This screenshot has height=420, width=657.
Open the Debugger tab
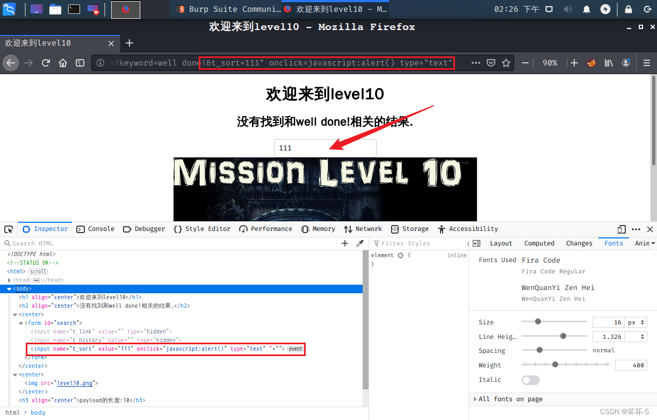pos(144,229)
